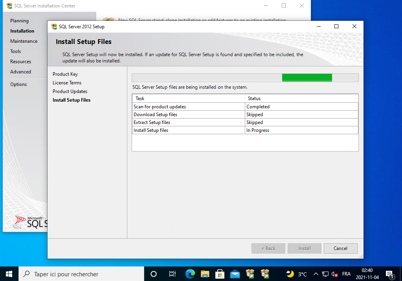Open the Mail app in taskbar
The width and height of the screenshot is (402, 281).
235,274
